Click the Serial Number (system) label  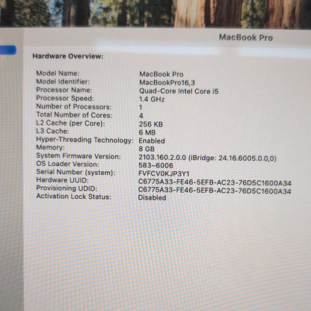pos(76,172)
